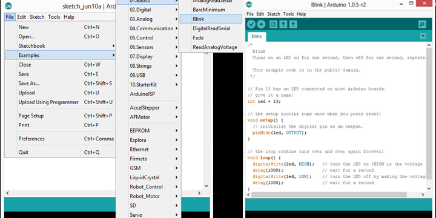436x218 pixels.
Task: Open Help menu in Blink window
Action: point(301,14)
